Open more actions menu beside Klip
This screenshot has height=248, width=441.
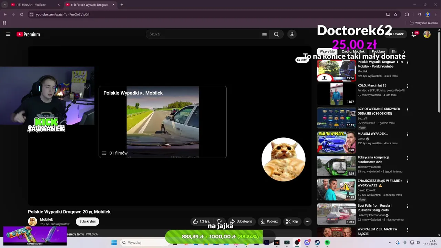(308, 221)
